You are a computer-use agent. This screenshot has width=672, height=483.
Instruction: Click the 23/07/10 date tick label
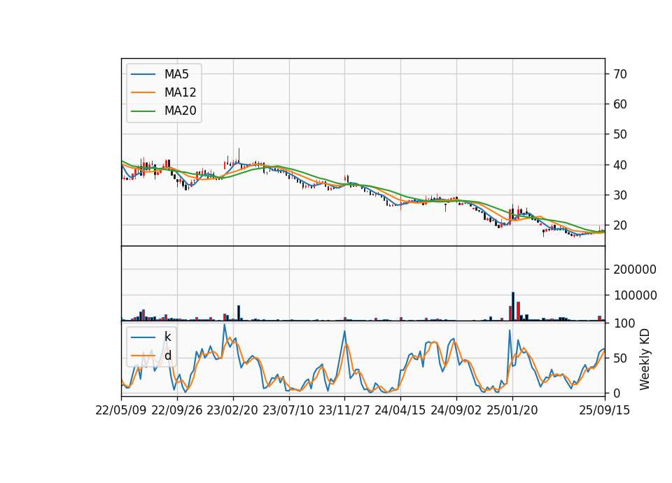click(x=288, y=410)
